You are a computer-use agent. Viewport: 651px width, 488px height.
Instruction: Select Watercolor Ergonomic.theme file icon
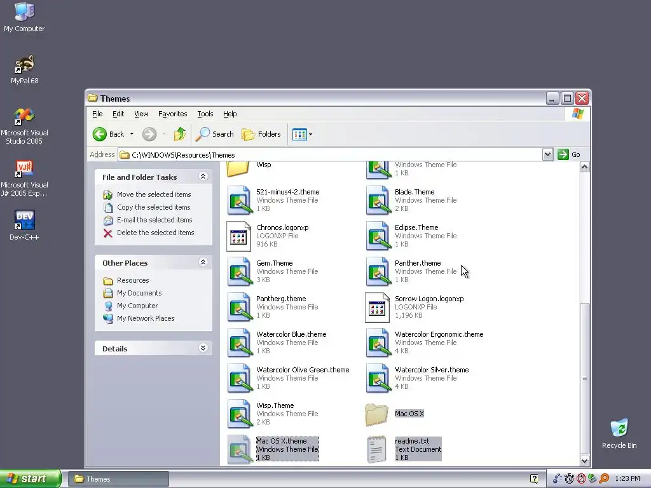[378, 343]
